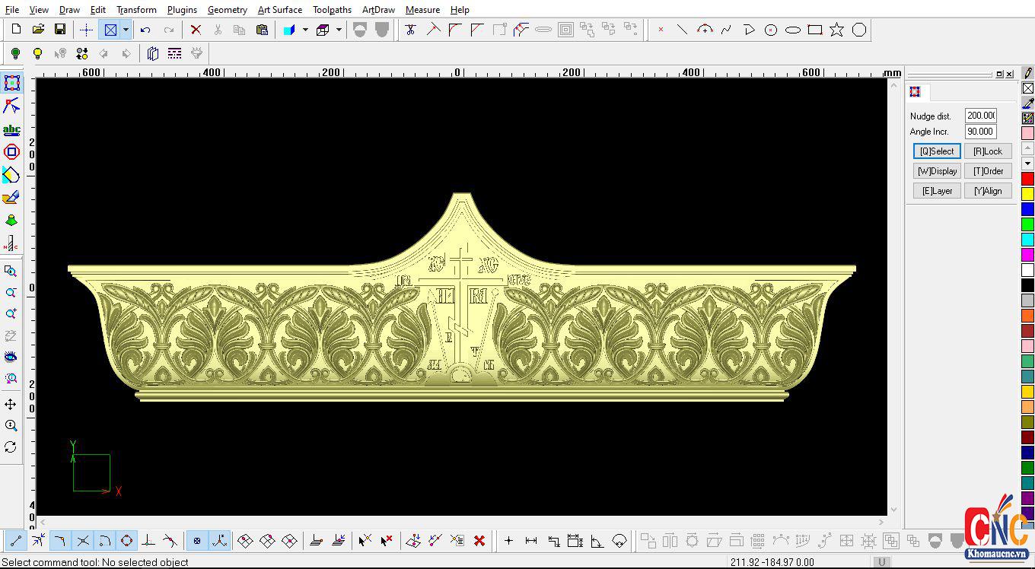Toggle the green lighting bulb
The width and height of the screenshot is (1035, 569).
(x=15, y=52)
